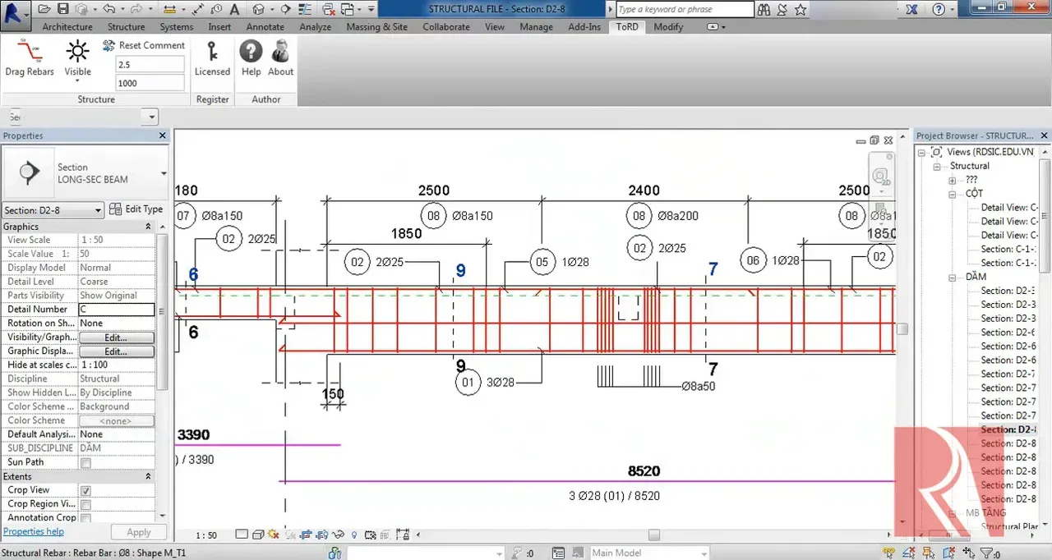Click the Save icon in quick access toolbar
This screenshot has width=1052, height=560.
tap(62, 10)
